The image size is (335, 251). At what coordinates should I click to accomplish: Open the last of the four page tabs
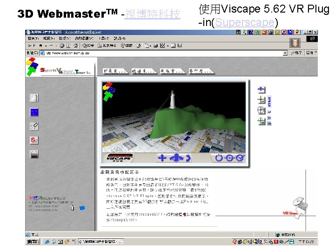[201, 71]
